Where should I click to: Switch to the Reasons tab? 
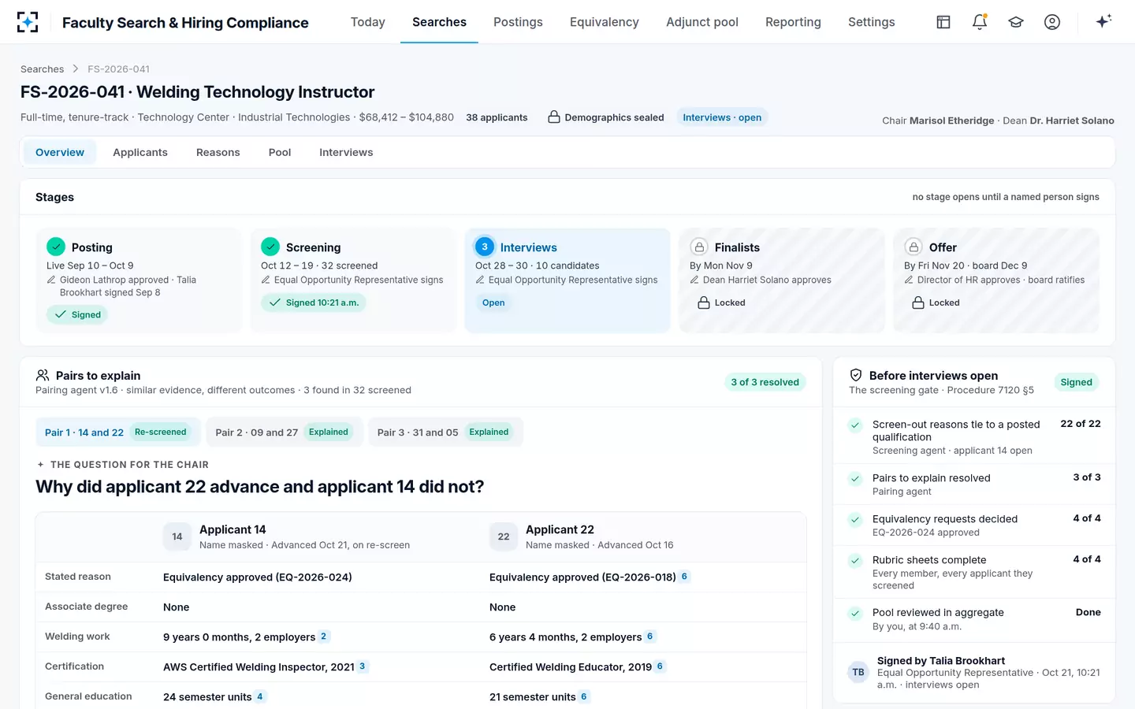pos(218,152)
